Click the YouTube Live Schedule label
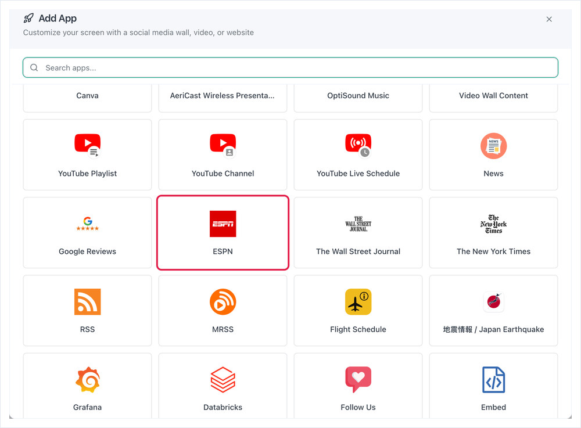This screenshot has width=581, height=428. click(x=358, y=173)
